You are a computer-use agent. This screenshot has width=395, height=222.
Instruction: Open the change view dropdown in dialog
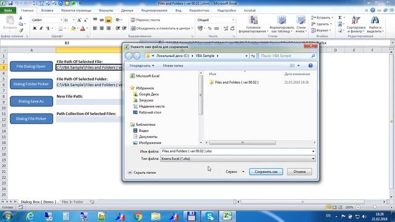coord(299,66)
